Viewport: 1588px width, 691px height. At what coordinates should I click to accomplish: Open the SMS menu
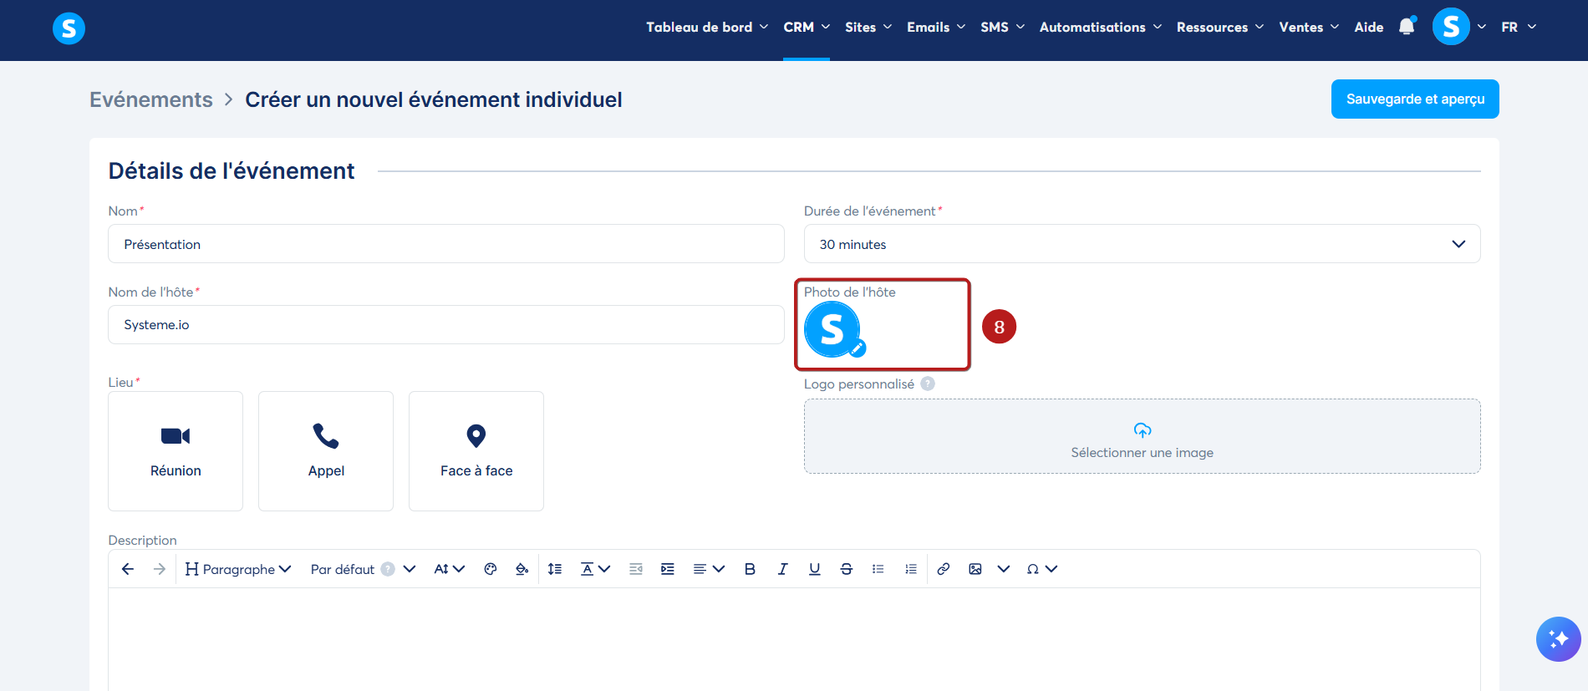(x=1003, y=27)
